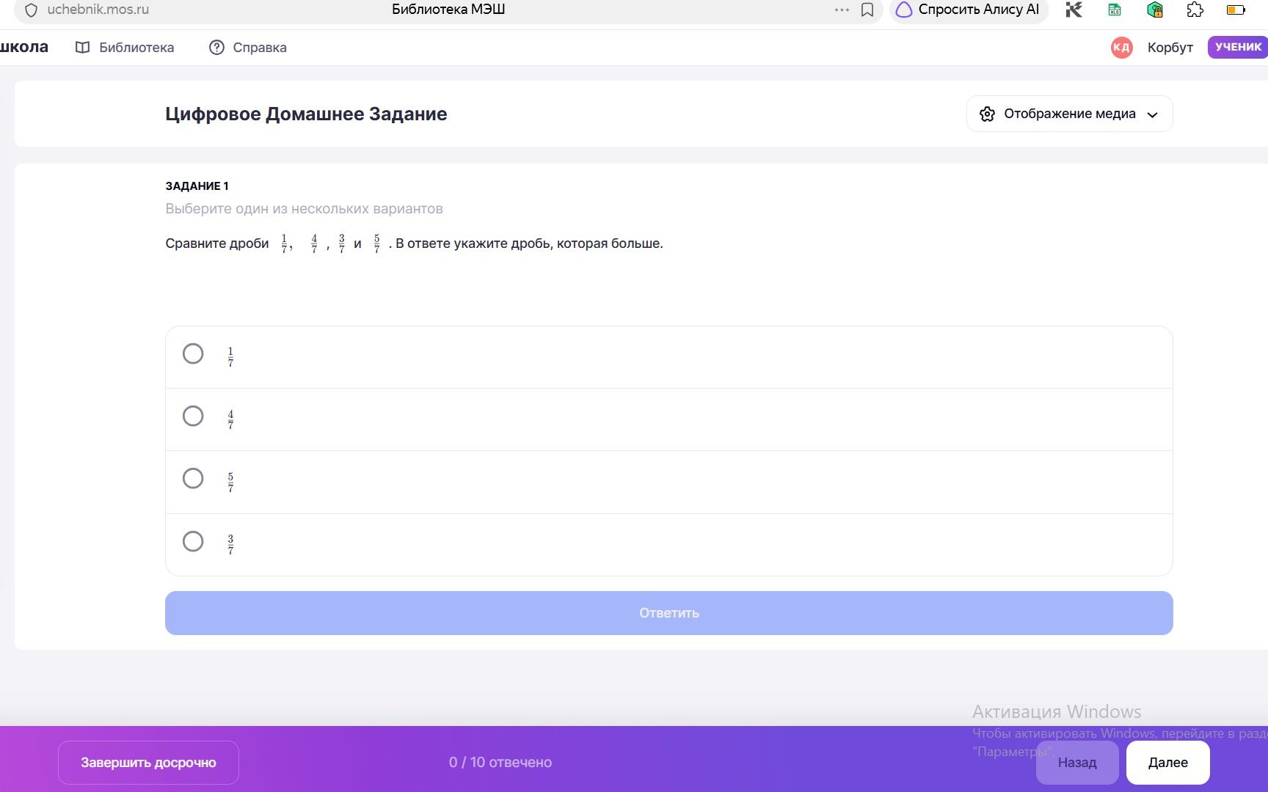1268x792 pixels.
Task: Click the 0 / 10 отвечено progress text
Action: pos(500,763)
